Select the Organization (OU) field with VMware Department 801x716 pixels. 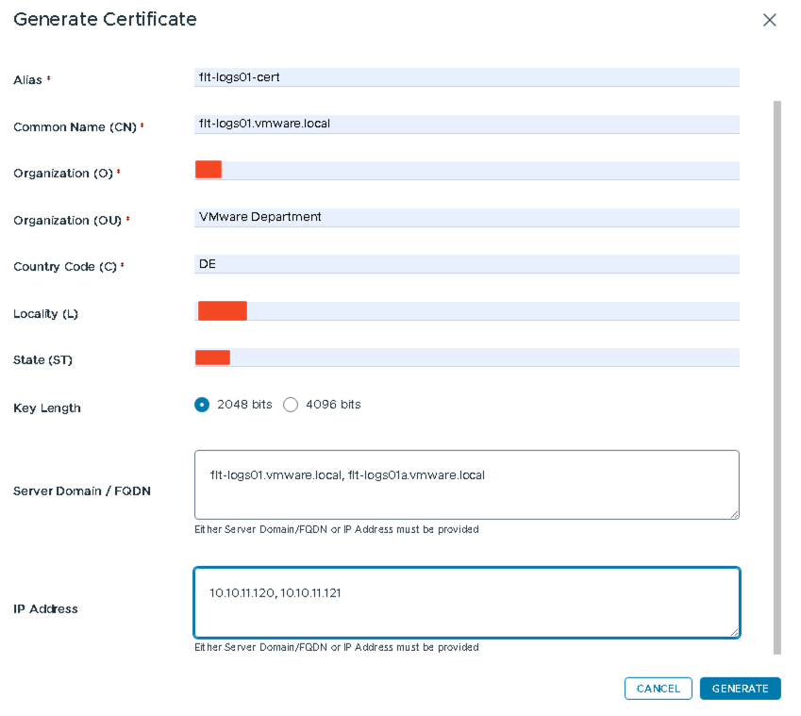pyautogui.click(x=466, y=217)
